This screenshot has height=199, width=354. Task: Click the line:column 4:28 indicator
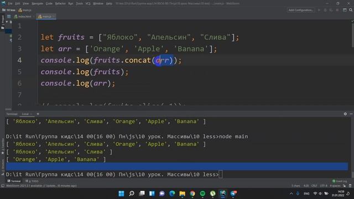[306, 186]
